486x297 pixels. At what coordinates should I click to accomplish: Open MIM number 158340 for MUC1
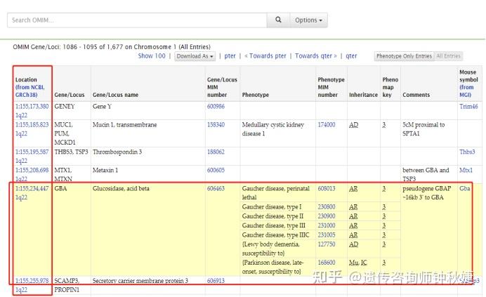click(x=216, y=125)
